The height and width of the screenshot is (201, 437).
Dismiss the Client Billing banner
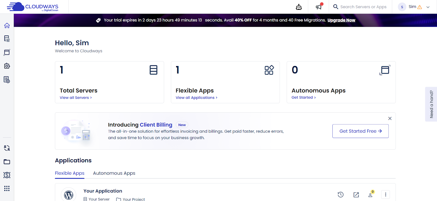[x=390, y=118]
